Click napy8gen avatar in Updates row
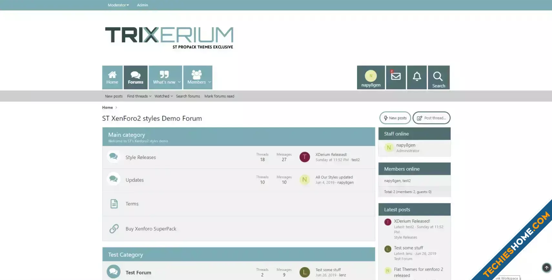 pos(305,180)
